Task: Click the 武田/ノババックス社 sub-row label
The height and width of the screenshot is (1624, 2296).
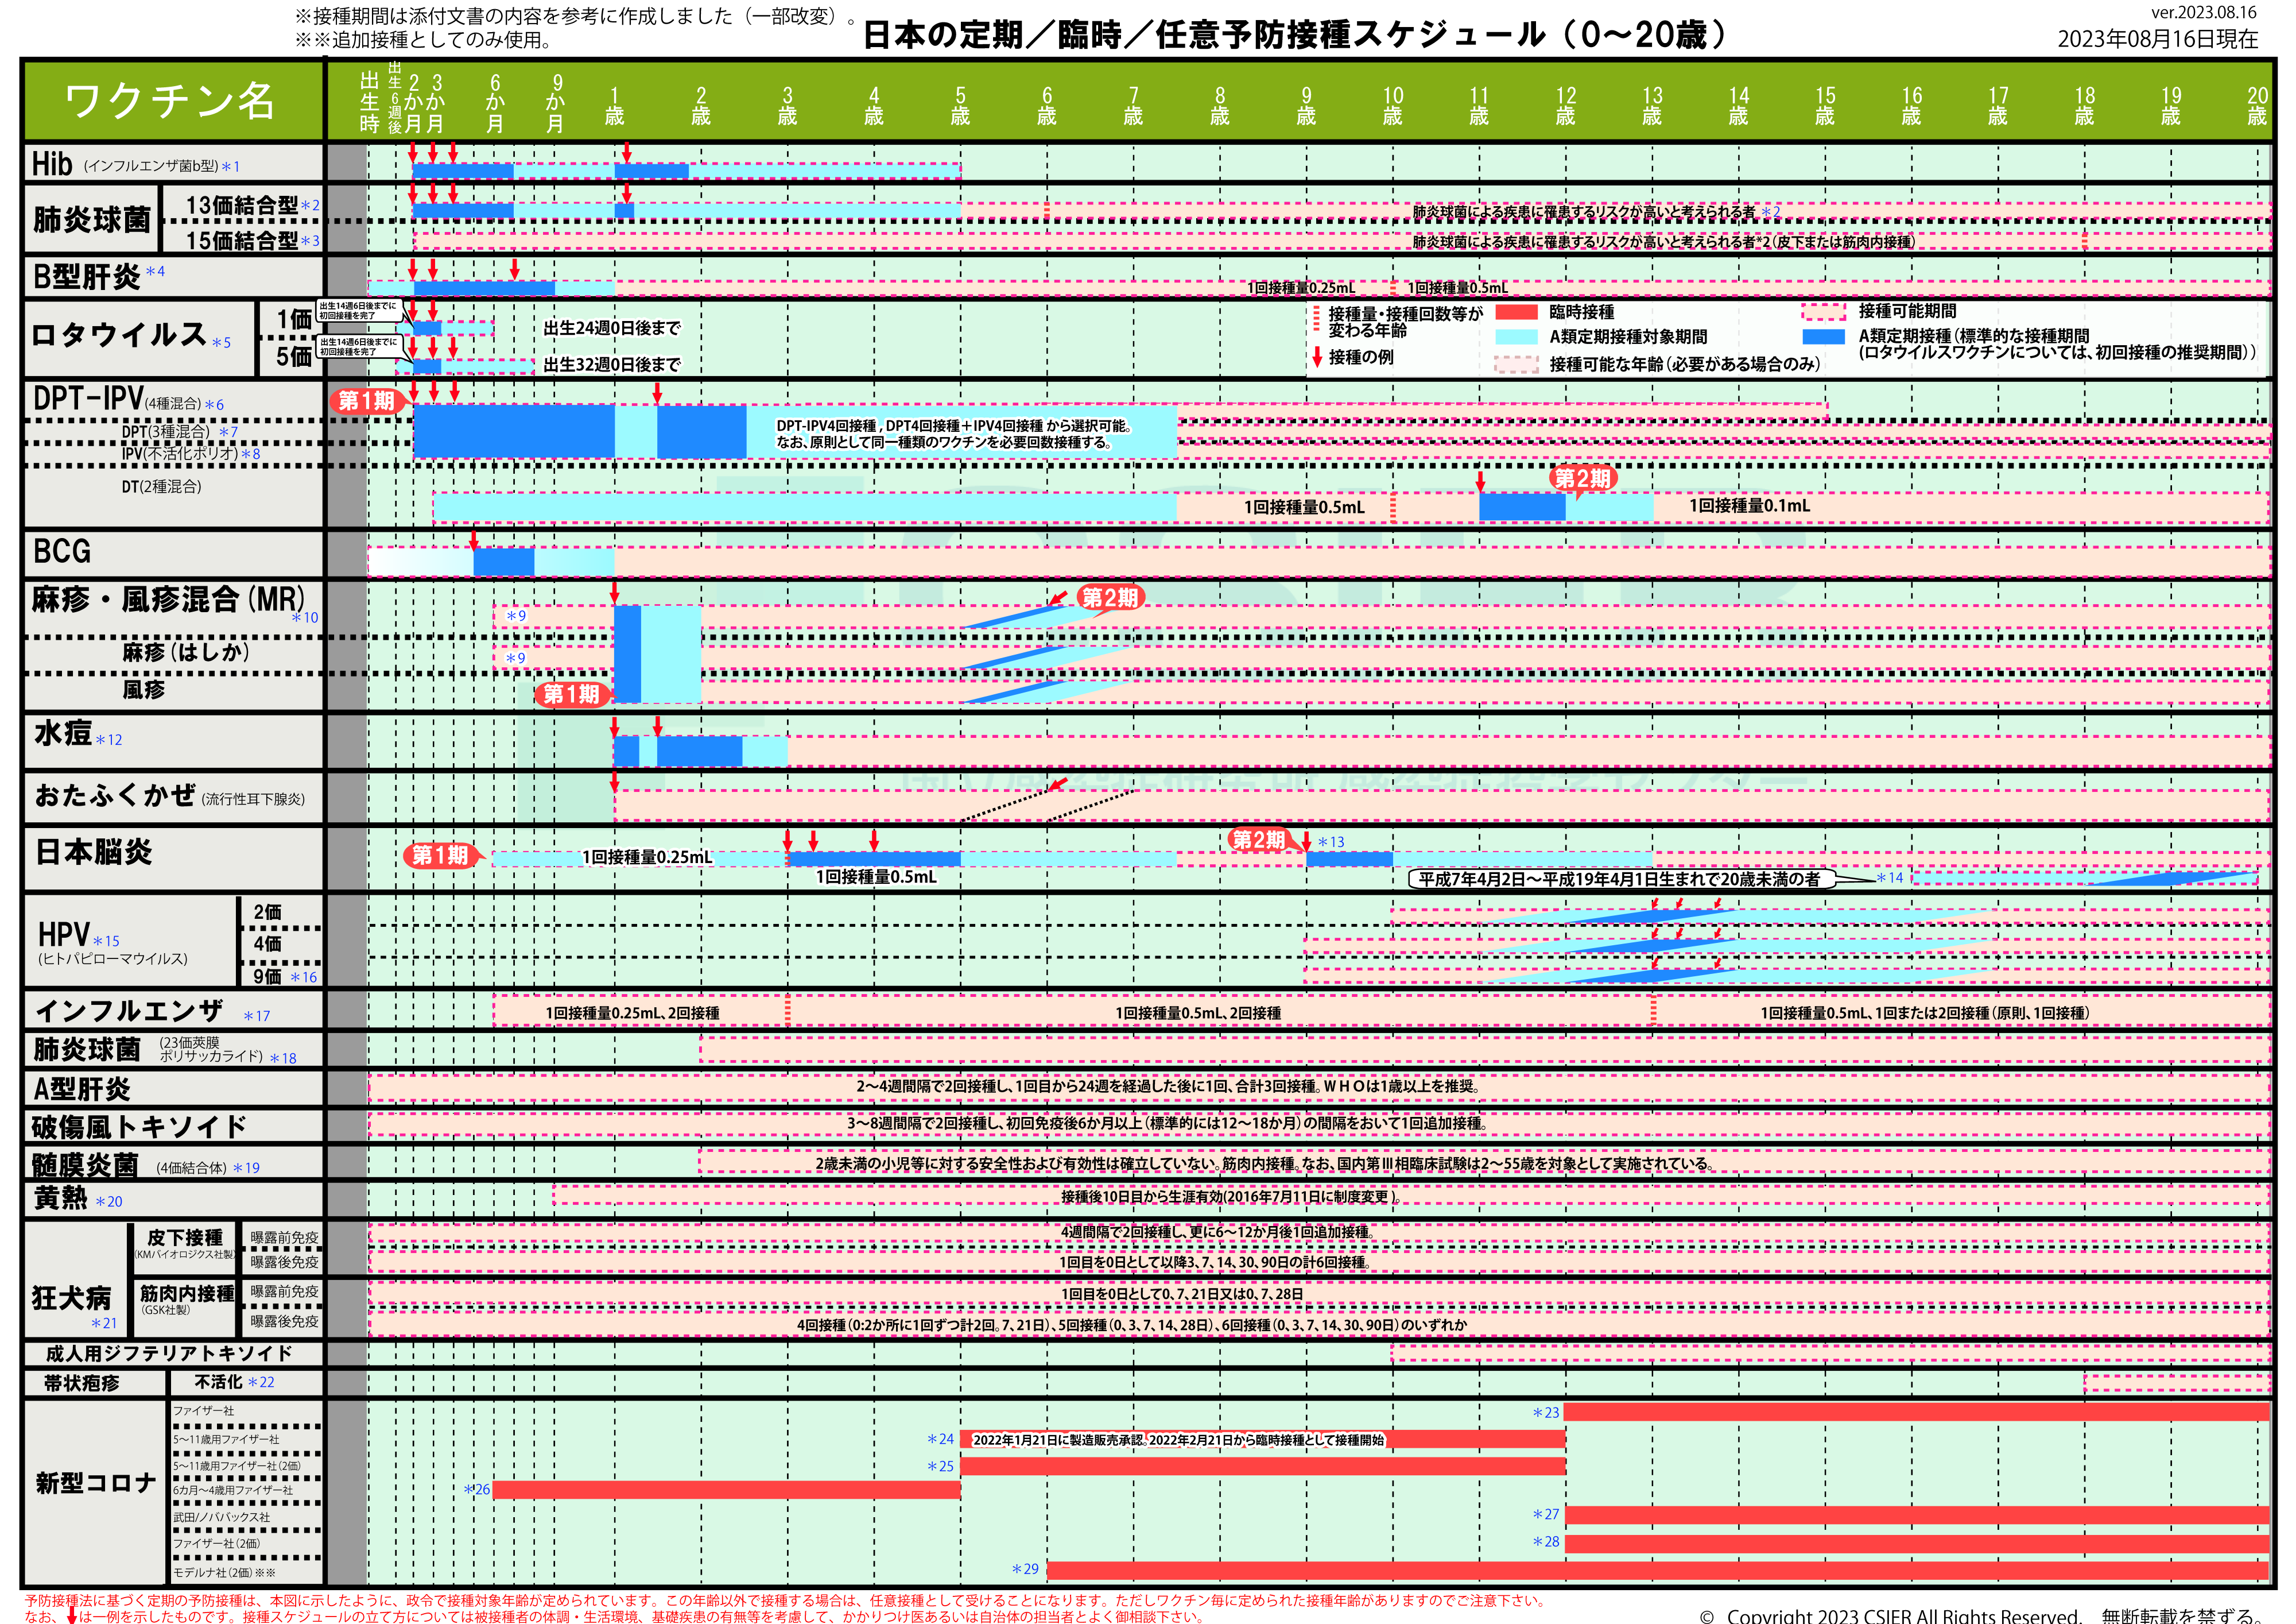Action: [221, 1517]
